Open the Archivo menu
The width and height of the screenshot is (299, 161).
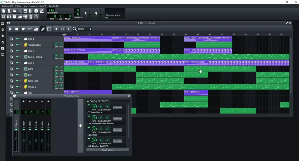[x=7, y=6]
